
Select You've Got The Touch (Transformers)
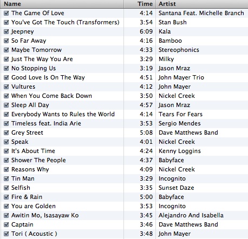coord(66,22)
